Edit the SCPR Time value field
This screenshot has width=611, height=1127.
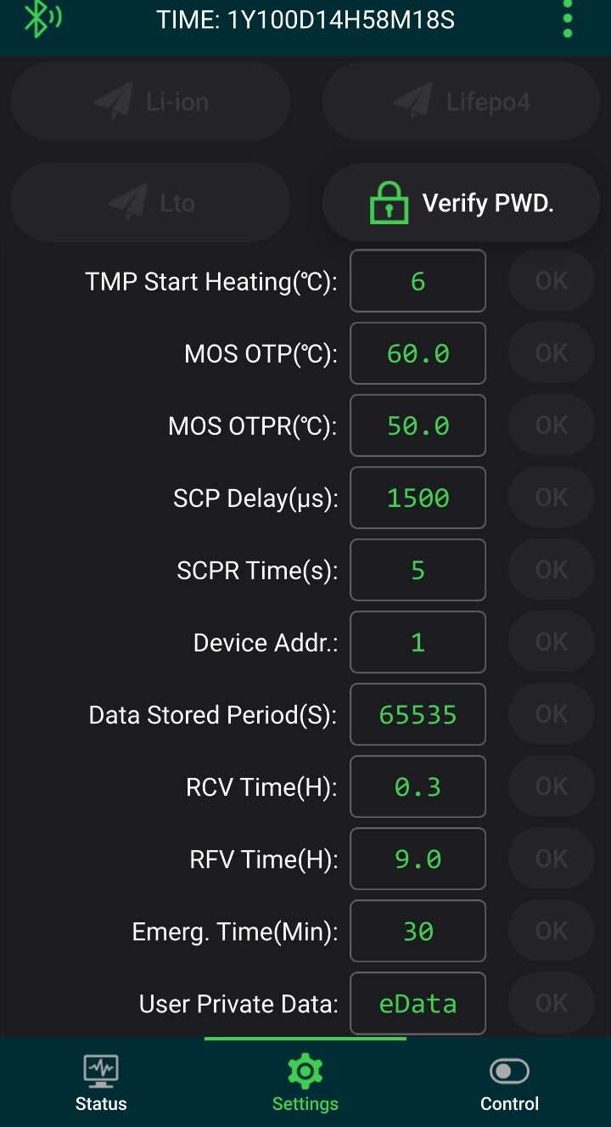point(418,570)
